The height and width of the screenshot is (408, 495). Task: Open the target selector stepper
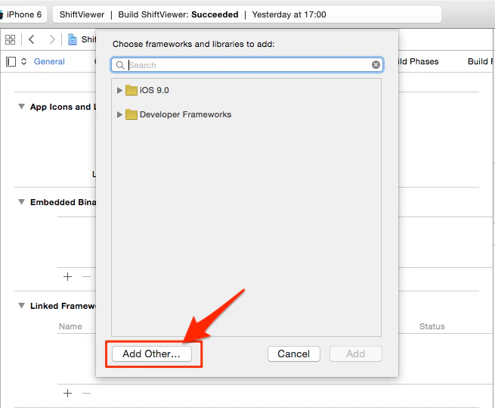pyautogui.click(x=23, y=61)
